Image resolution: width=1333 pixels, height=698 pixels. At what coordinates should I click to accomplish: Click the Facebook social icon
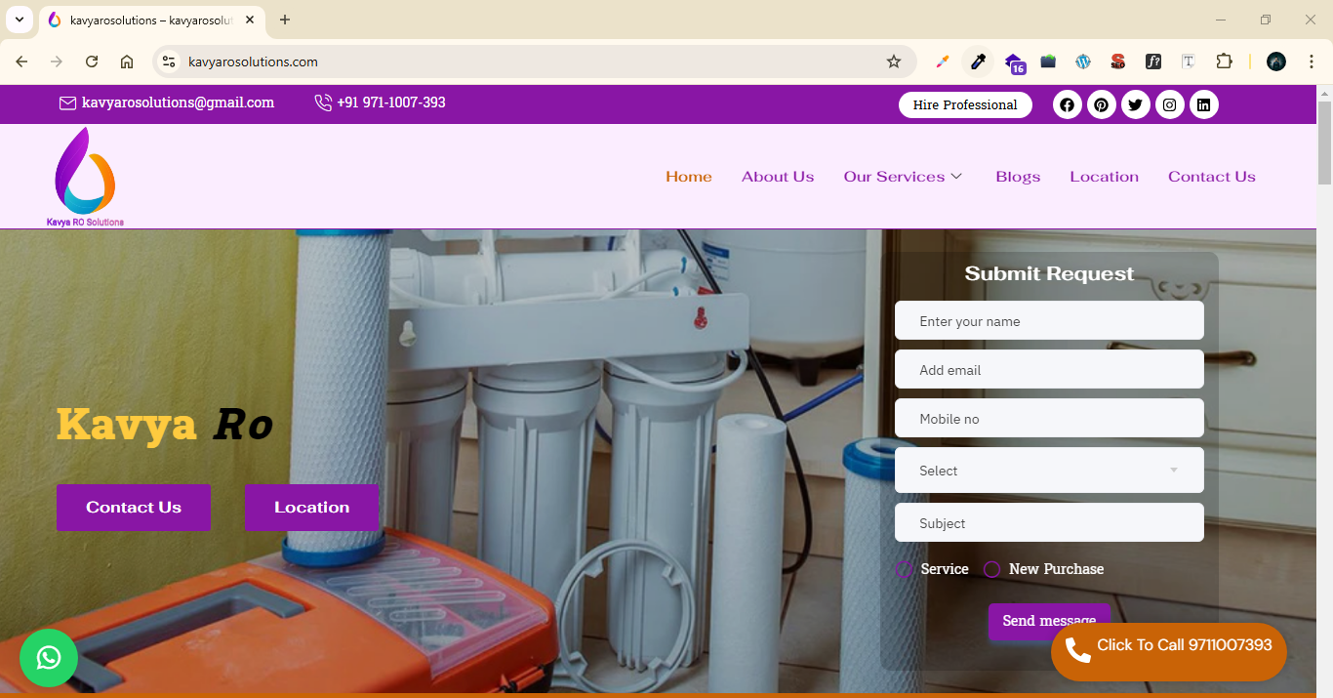click(x=1068, y=104)
